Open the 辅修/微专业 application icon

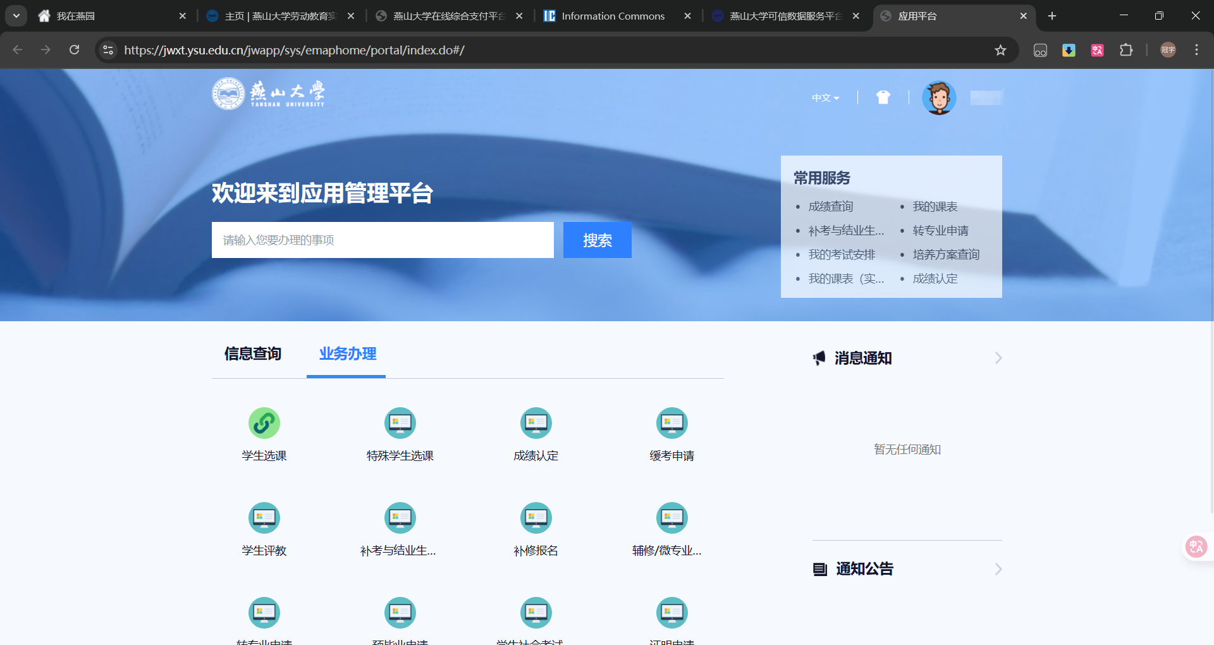click(x=671, y=517)
